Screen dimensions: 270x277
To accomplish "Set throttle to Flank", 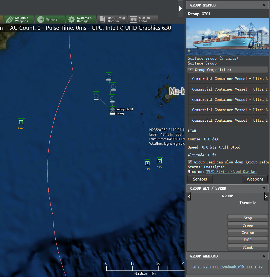I will click(x=248, y=247).
